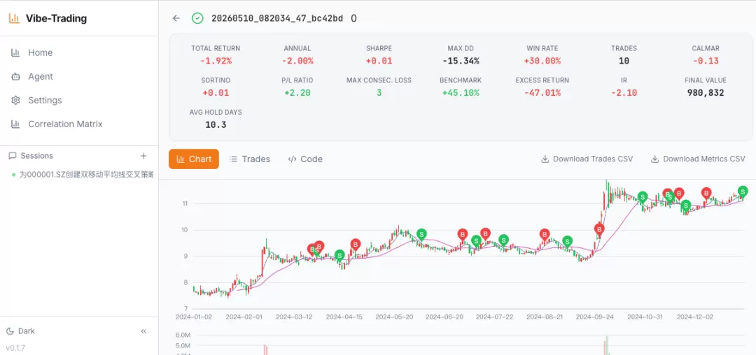Add a new session with plus icon
The image size is (756, 355).
tap(143, 156)
